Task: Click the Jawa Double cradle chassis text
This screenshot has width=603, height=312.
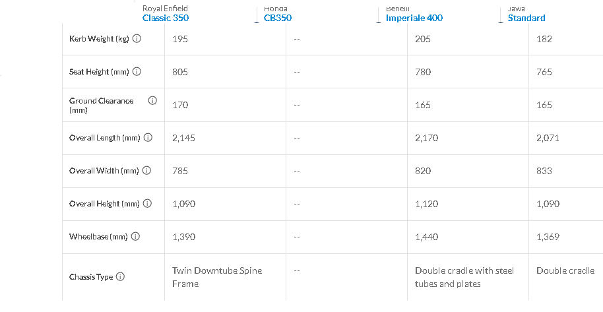Action: click(565, 270)
